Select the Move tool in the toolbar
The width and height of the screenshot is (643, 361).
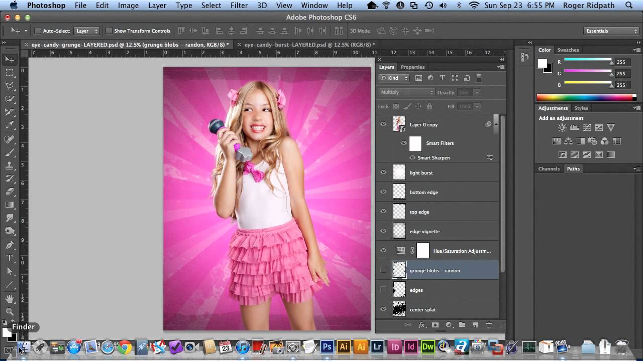coord(10,60)
